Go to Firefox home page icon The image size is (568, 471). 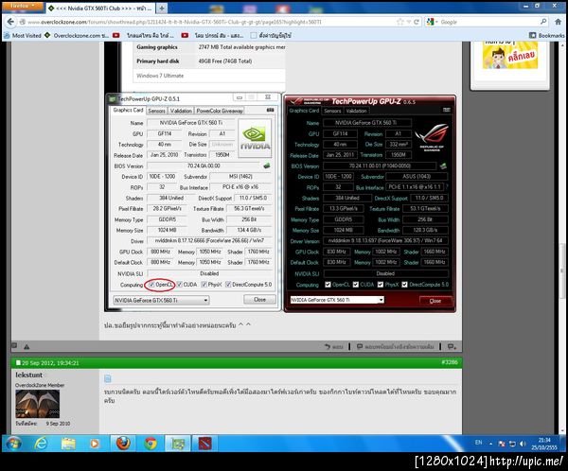(559, 22)
